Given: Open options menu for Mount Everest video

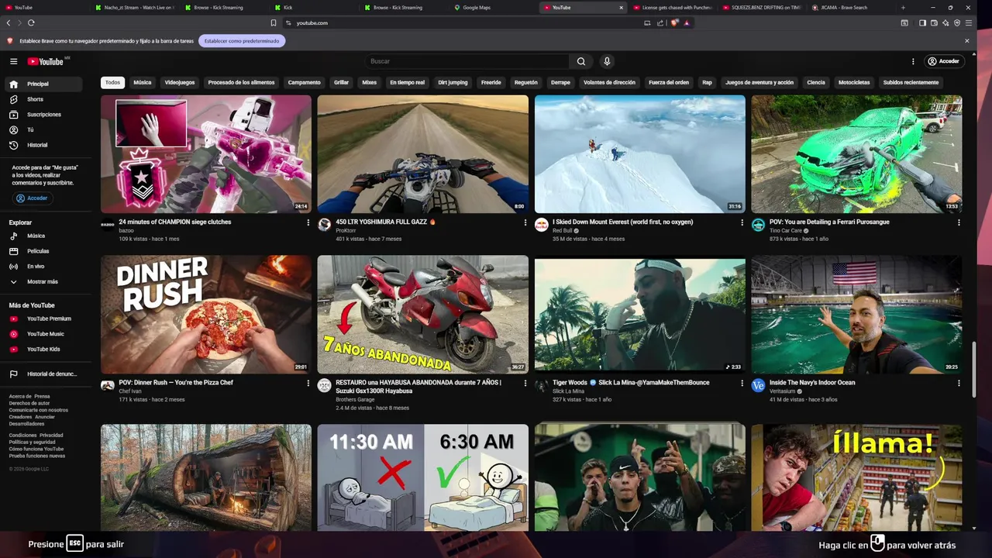Looking at the screenshot, I should pos(742,222).
